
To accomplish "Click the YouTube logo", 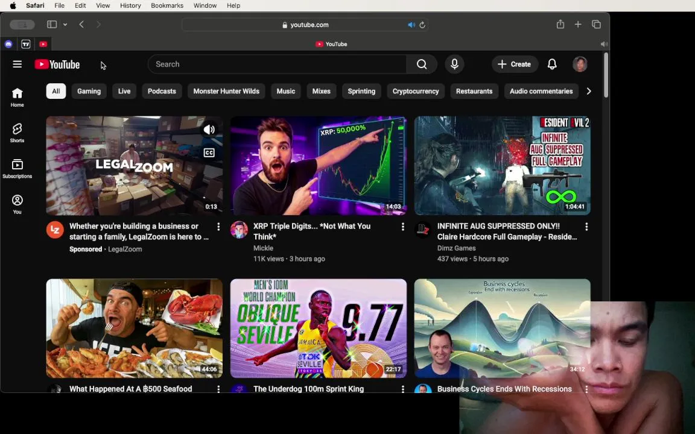I will (x=57, y=64).
